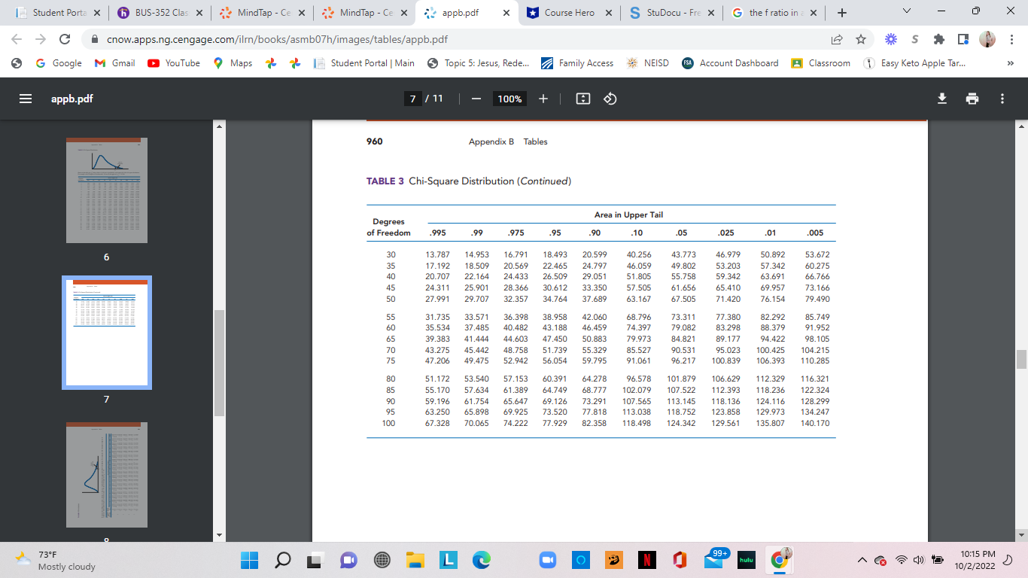Show hidden bookmarks with the chevron

point(1011,63)
